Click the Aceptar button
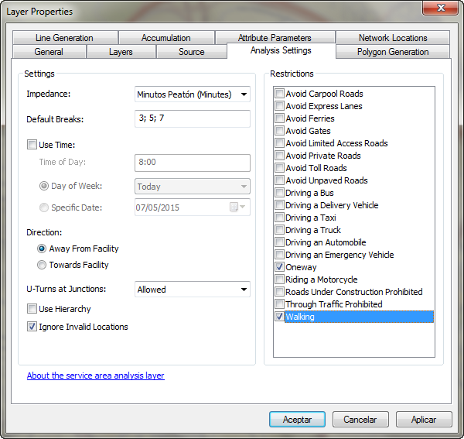Screen dimensions: 464x439 tap(297, 419)
